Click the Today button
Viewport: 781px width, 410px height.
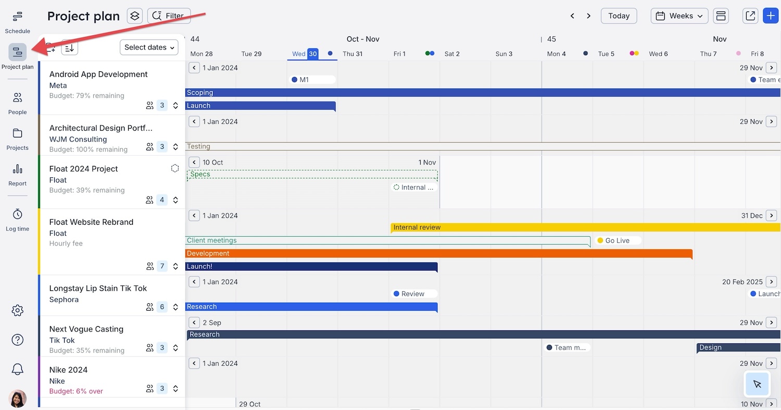click(619, 16)
